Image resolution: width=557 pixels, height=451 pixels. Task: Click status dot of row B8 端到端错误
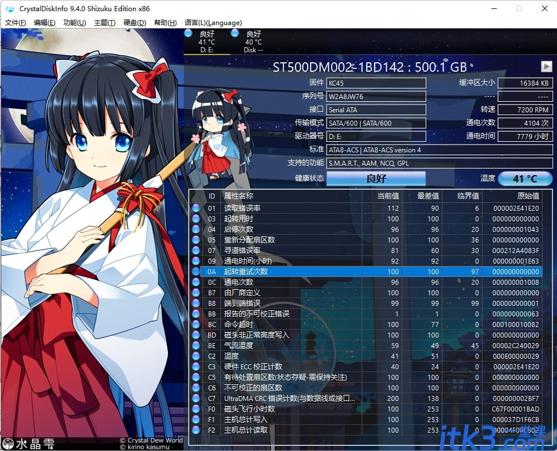tap(196, 303)
